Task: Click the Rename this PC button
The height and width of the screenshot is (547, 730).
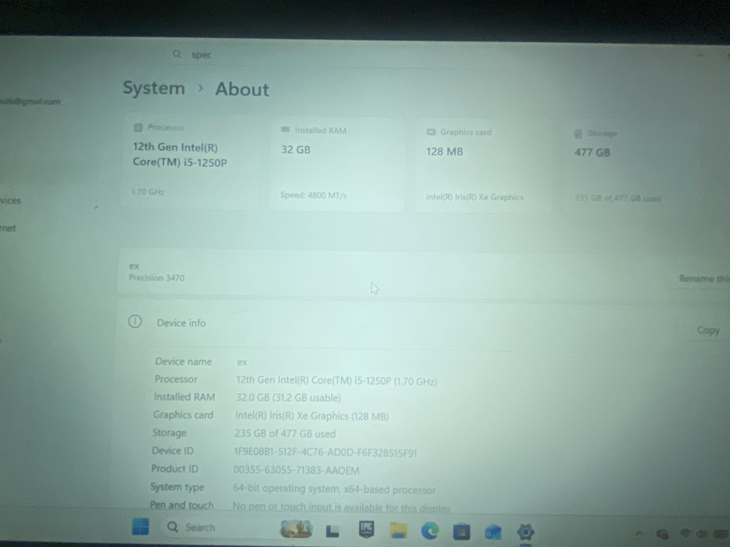Action: [x=704, y=279]
